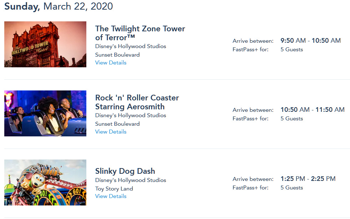Click Disney's Hollywood Studios under Slinky Dog Dash
This screenshot has width=350, height=219.
130,180
